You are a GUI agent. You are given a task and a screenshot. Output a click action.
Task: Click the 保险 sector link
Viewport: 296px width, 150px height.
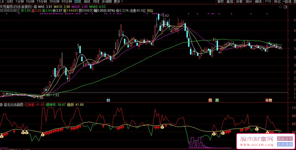click(150, 11)
